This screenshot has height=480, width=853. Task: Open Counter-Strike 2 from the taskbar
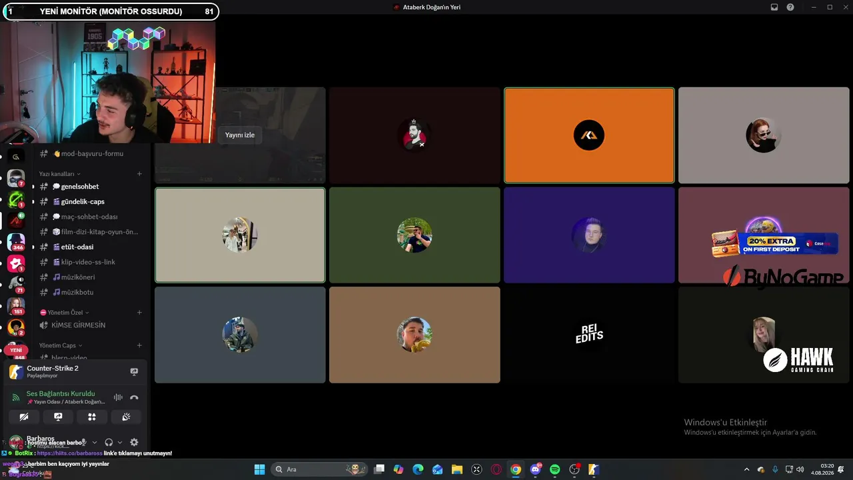tap(594, 469)
